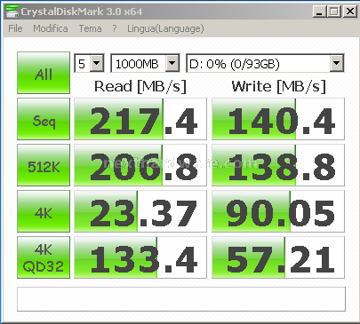Run all benchmarks with All button
This screenshot has height=324, width=360.
(44, 73)
